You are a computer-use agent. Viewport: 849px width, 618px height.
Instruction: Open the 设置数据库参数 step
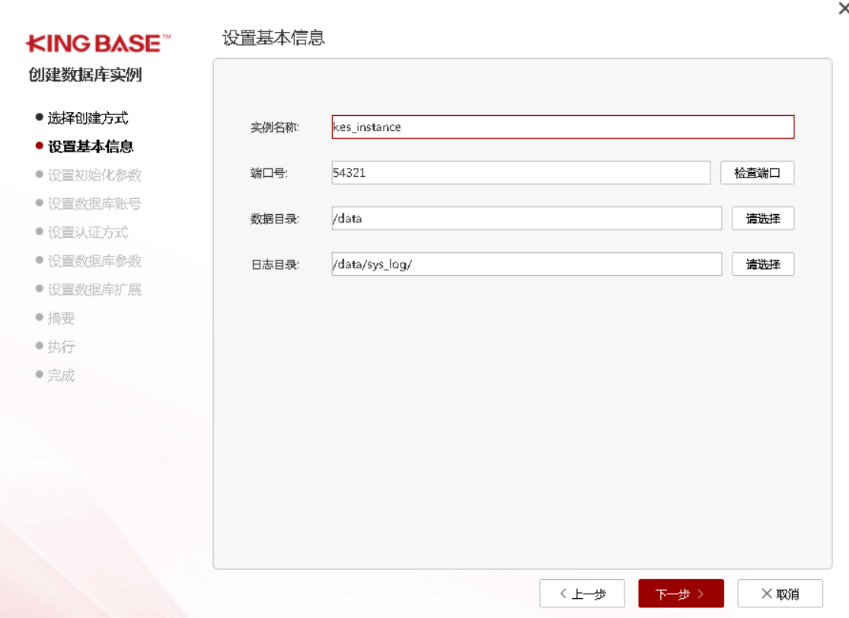(94, 261)
